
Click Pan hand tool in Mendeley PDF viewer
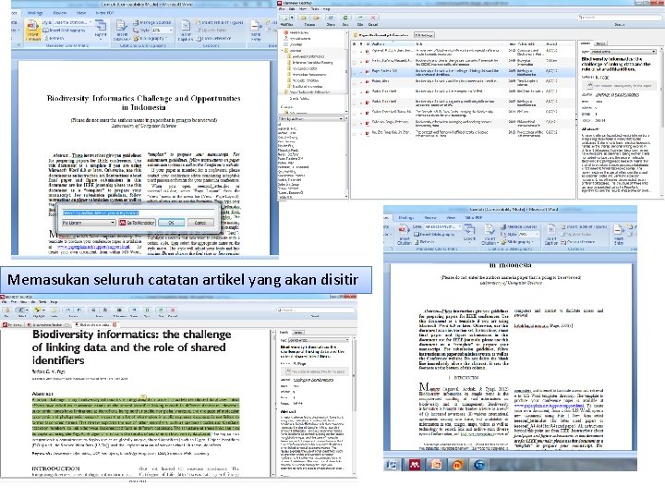pyautogui.click(x=6, y=310)
